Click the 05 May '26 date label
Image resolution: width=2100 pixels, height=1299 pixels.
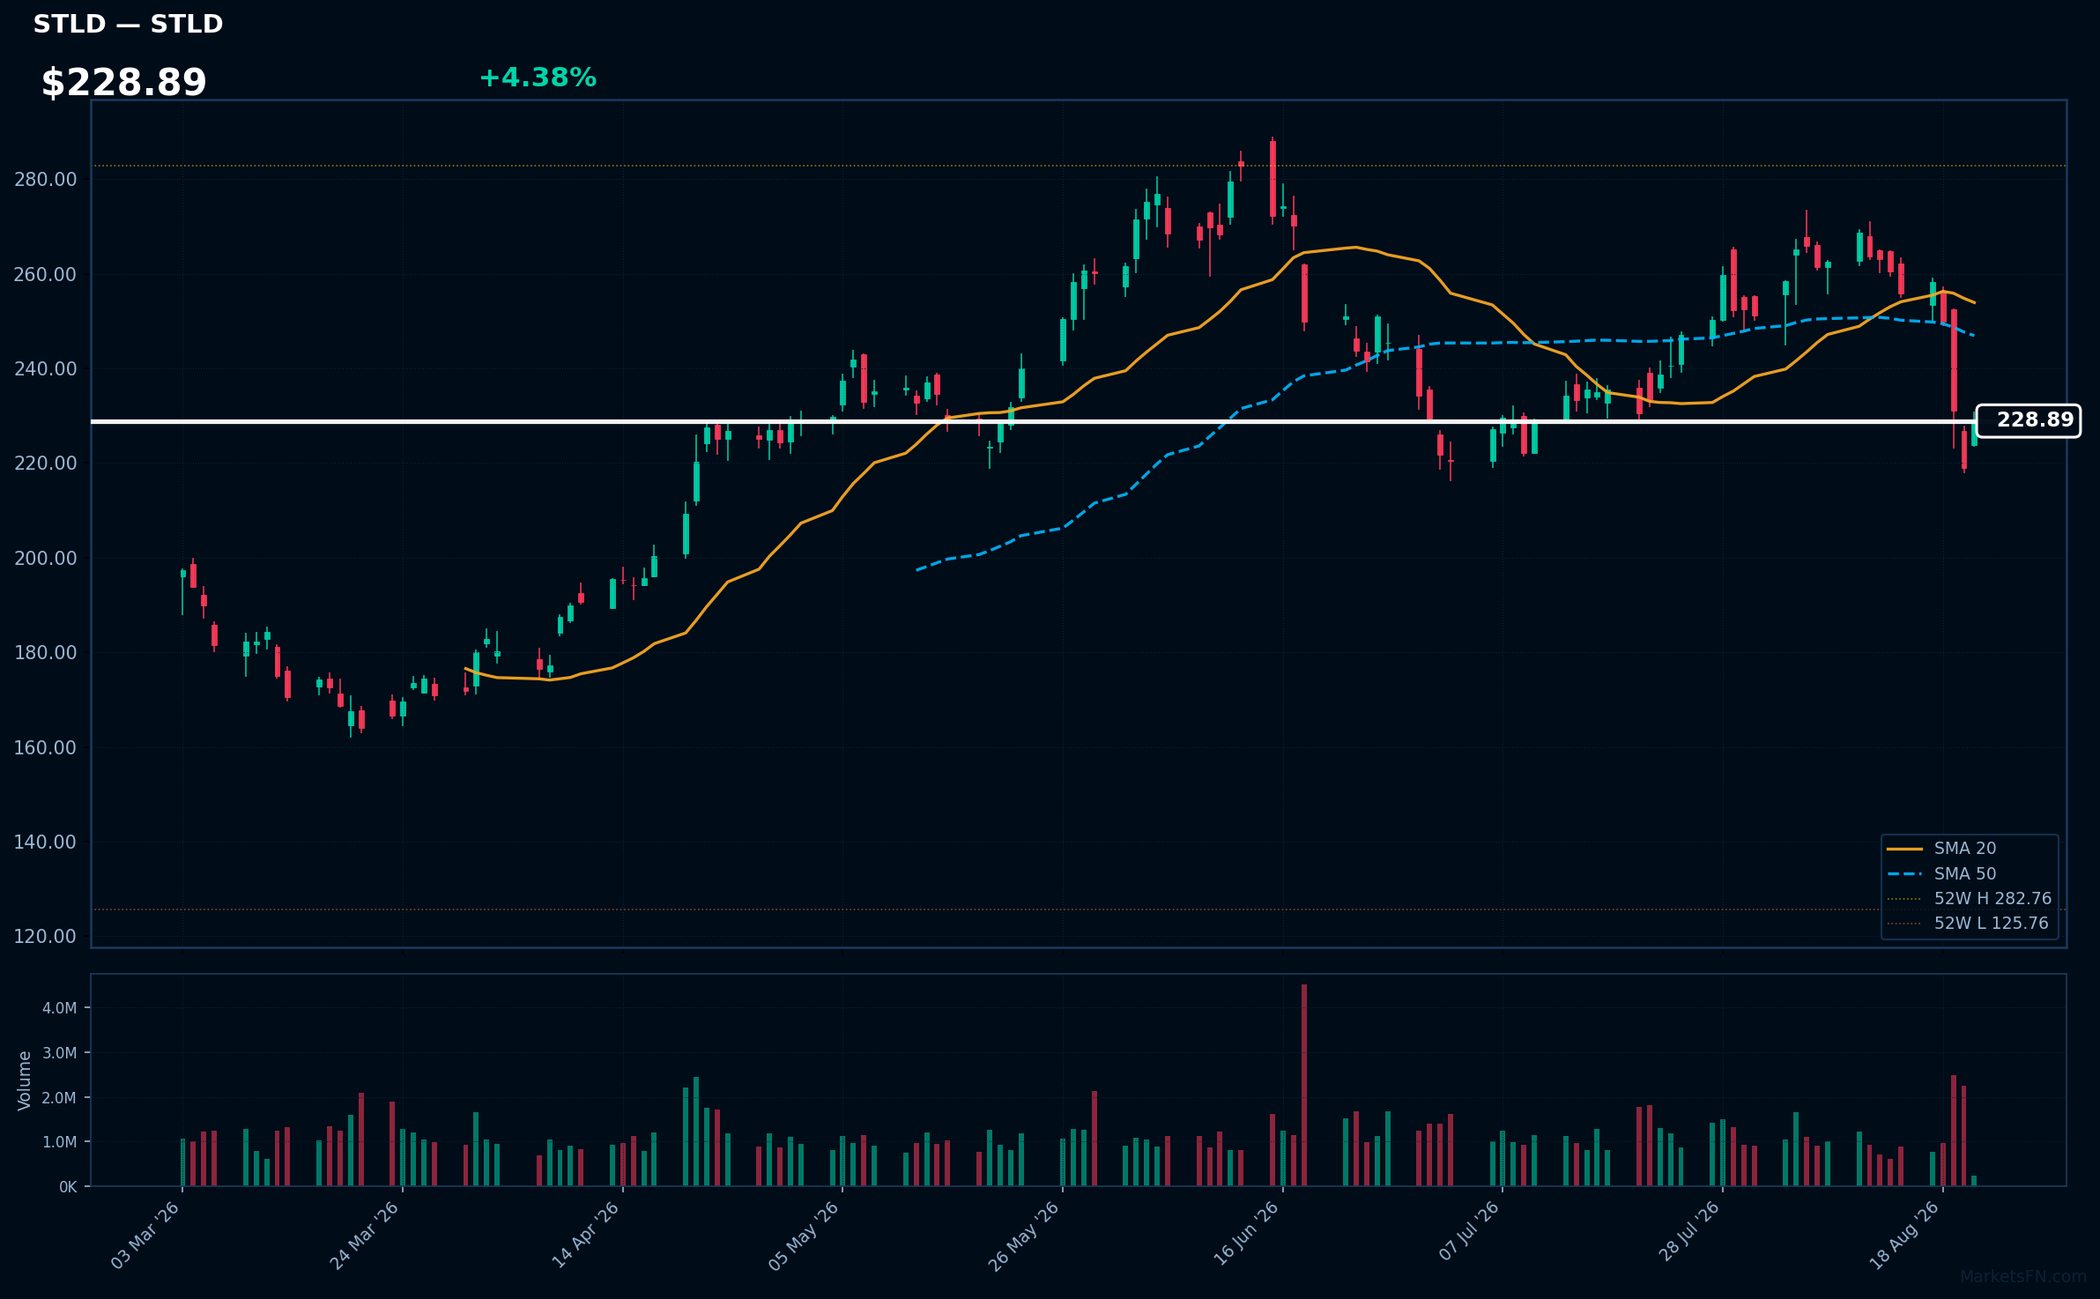(804, 1236)
